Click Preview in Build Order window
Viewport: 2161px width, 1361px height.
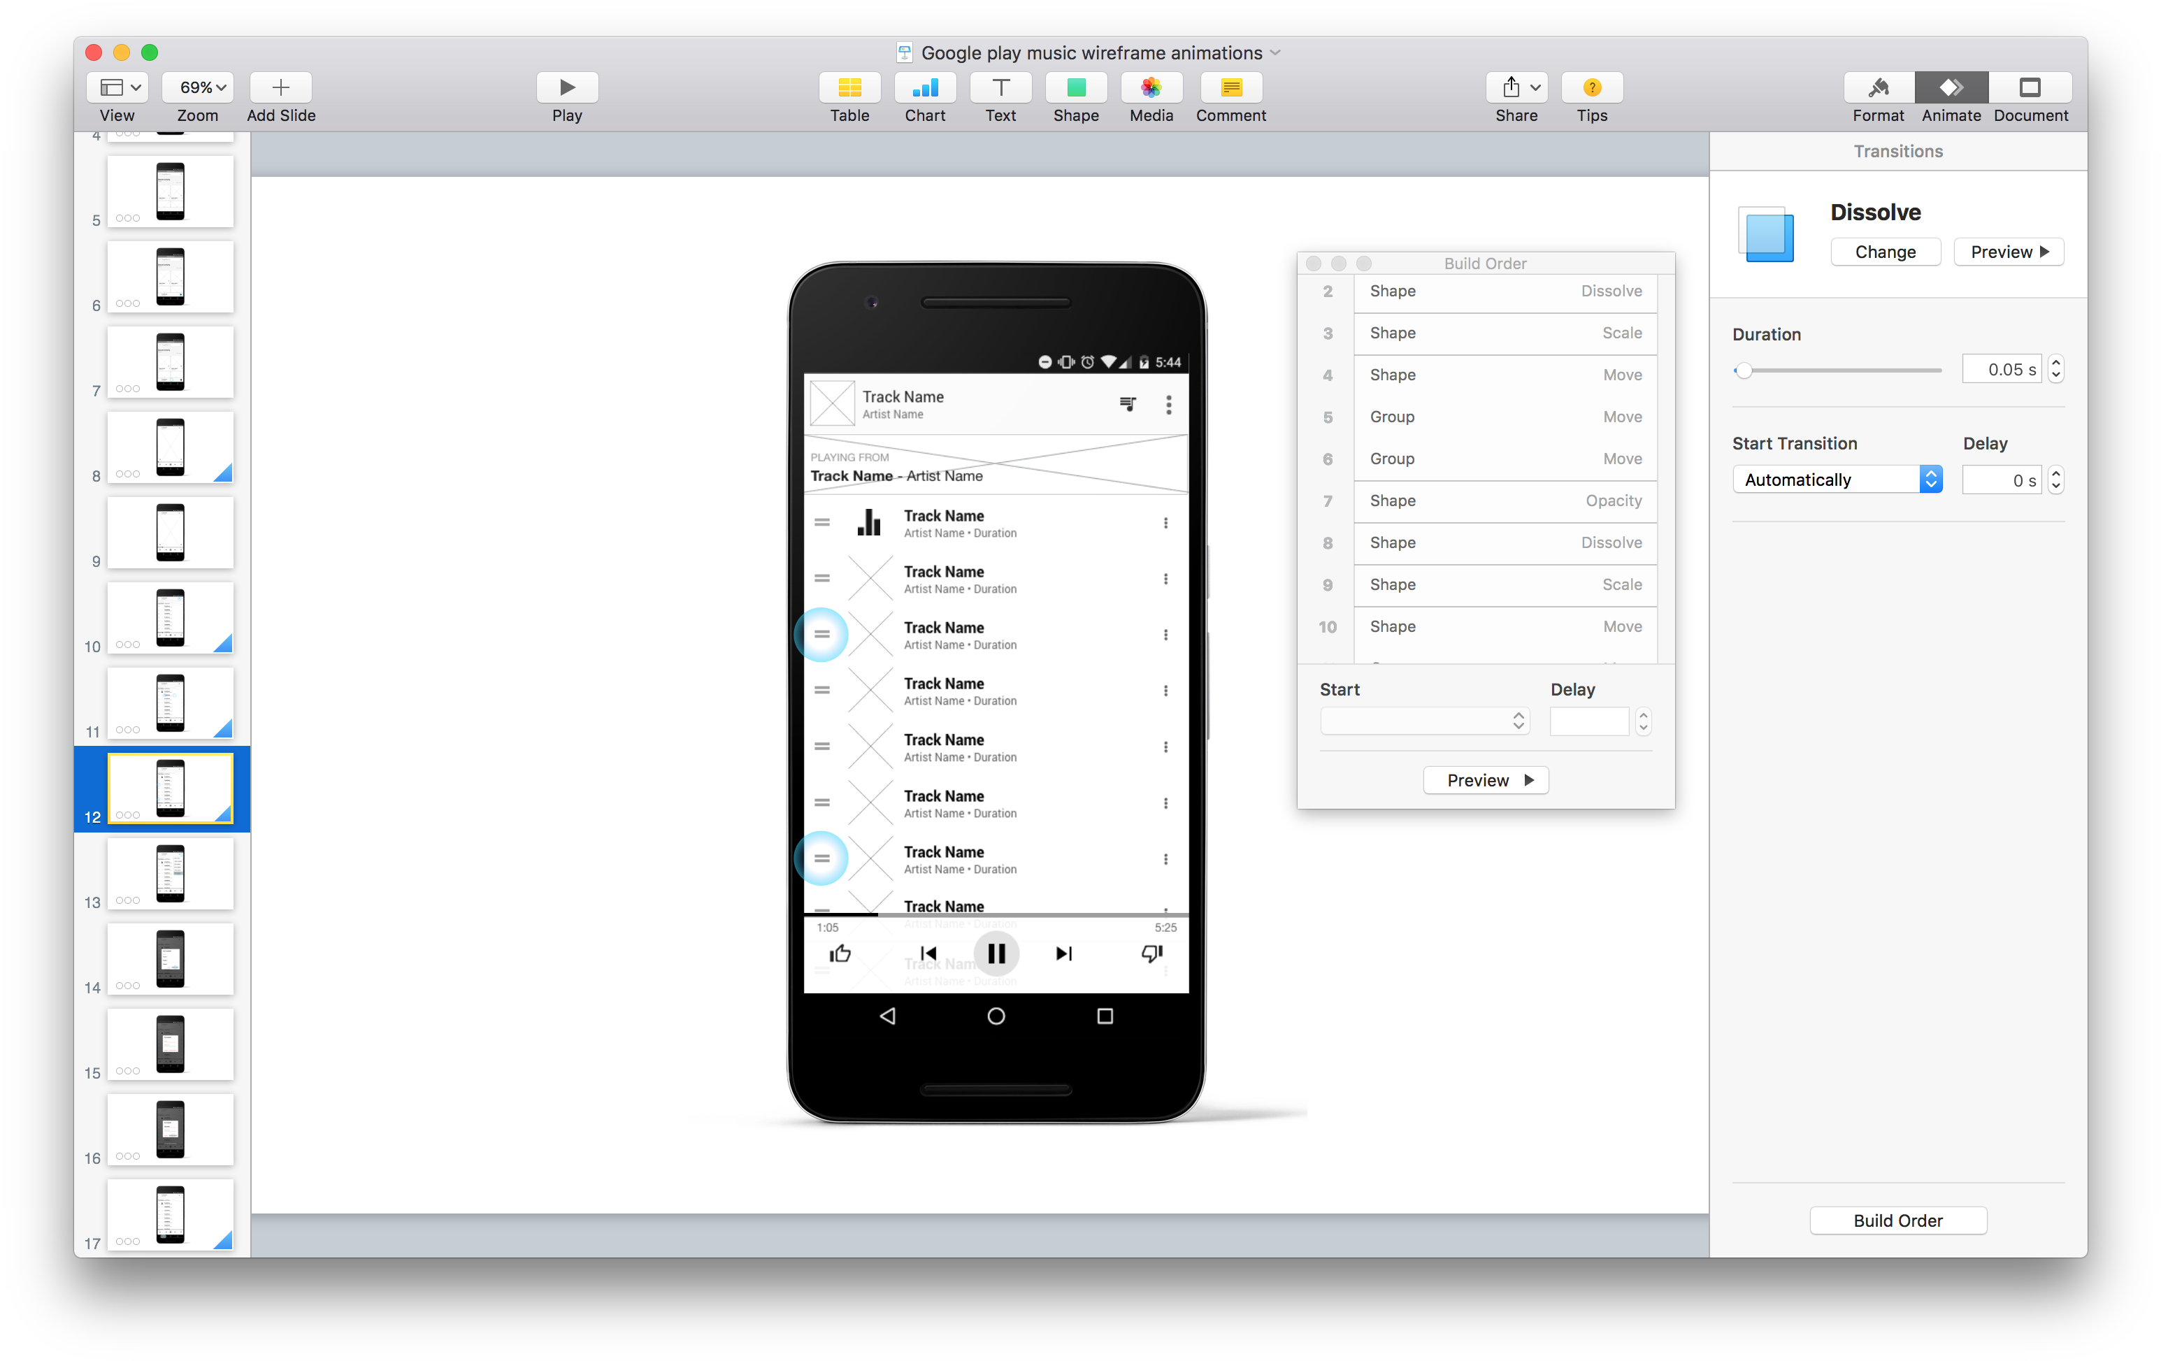click(x=1485, y=781)
